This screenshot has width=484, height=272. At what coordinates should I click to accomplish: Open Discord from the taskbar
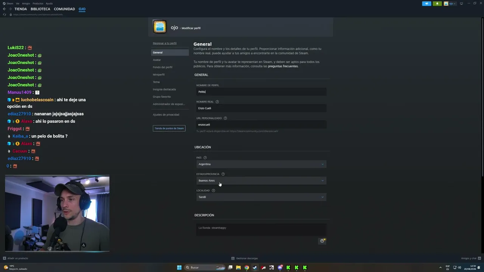coord(280,267)
